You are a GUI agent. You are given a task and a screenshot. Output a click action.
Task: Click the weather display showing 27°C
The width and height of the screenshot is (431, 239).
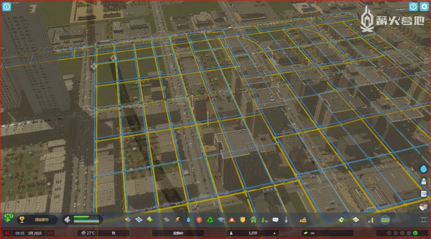tap(88, 233)
